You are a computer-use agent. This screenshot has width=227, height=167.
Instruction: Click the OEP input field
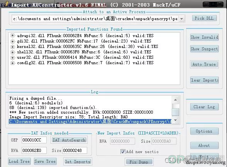(34, 140)
